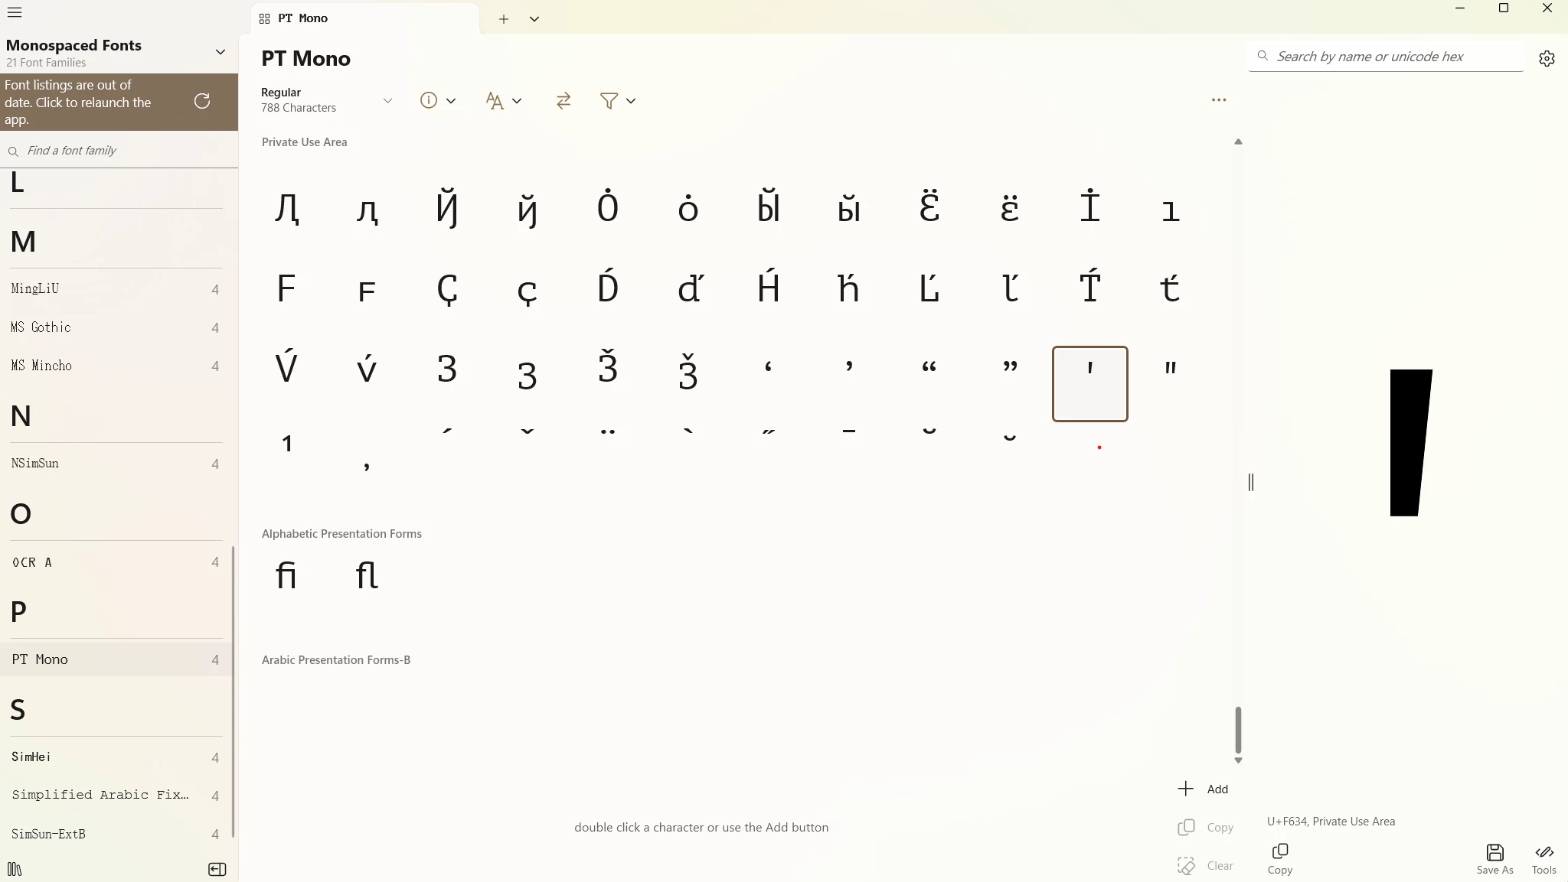Click the compare fonts swap arrows icon
This screenshot has height=882, width=1568.
[563, 100]
